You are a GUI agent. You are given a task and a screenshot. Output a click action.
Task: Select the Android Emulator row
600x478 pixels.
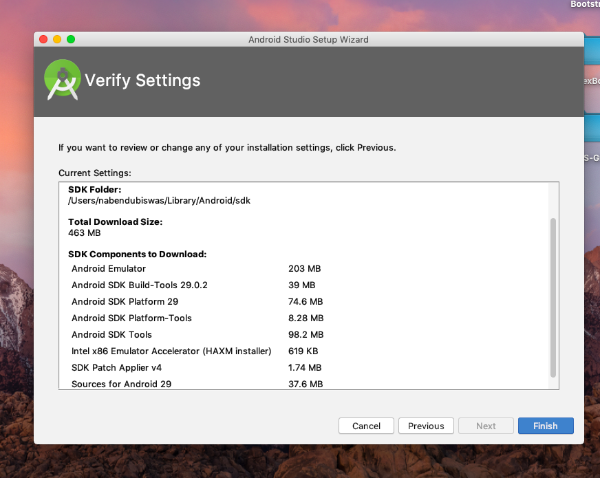tap(197, 268)
